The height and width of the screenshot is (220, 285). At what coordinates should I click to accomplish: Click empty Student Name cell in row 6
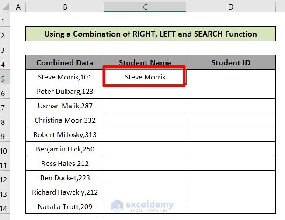[145, 91]
